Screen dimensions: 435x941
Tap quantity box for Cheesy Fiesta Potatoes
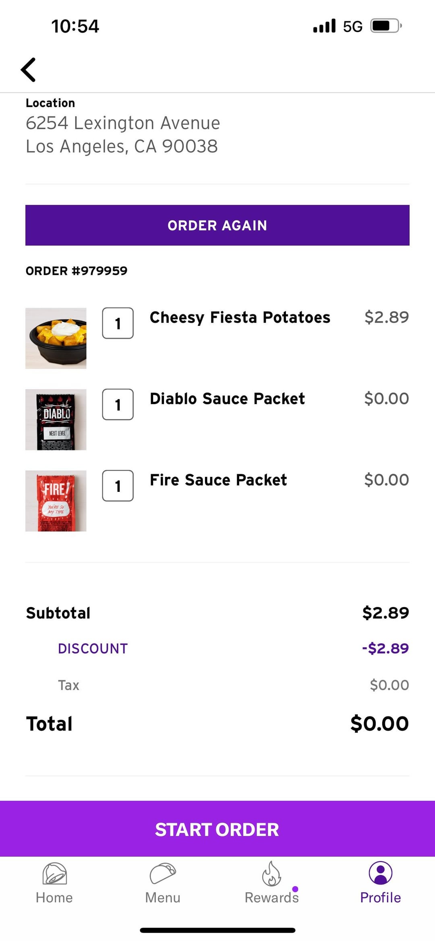point(118,323)
